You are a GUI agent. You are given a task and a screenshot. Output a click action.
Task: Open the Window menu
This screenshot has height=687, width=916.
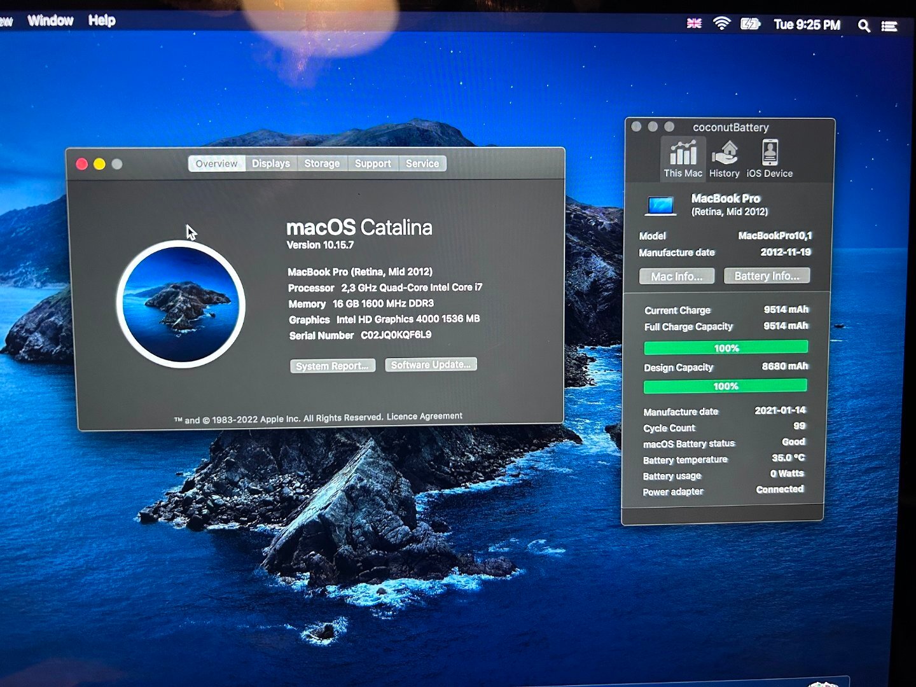tap(50, 20)
